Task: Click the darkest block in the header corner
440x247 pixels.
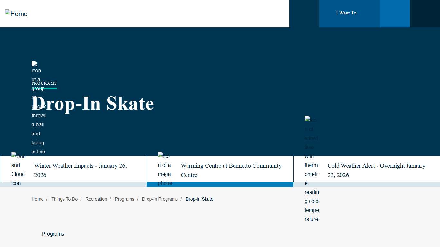Action: click(425, 14)
